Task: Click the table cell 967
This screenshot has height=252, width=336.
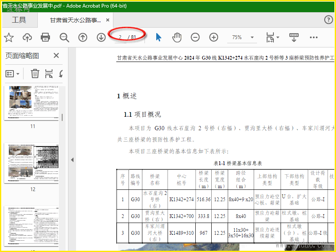Action: pyautogui.click(x=204, y=233)
